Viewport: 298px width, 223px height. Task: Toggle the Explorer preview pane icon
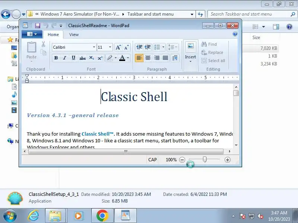(x=276, y=27)
